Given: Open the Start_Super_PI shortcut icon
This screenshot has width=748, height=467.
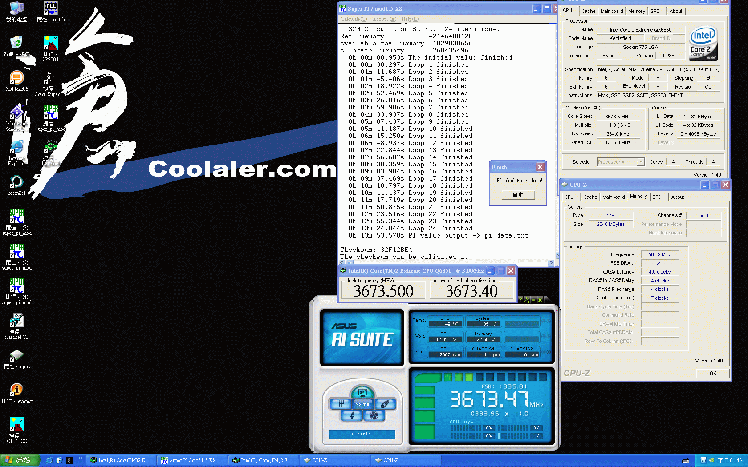Looking at the screenshot, I should tap(50, 83).
